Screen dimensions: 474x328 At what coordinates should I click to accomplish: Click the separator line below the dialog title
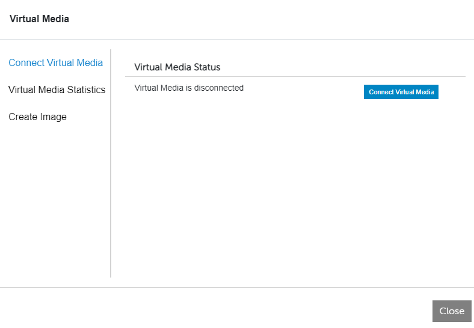pyautogui.click(x=237, y=39)
